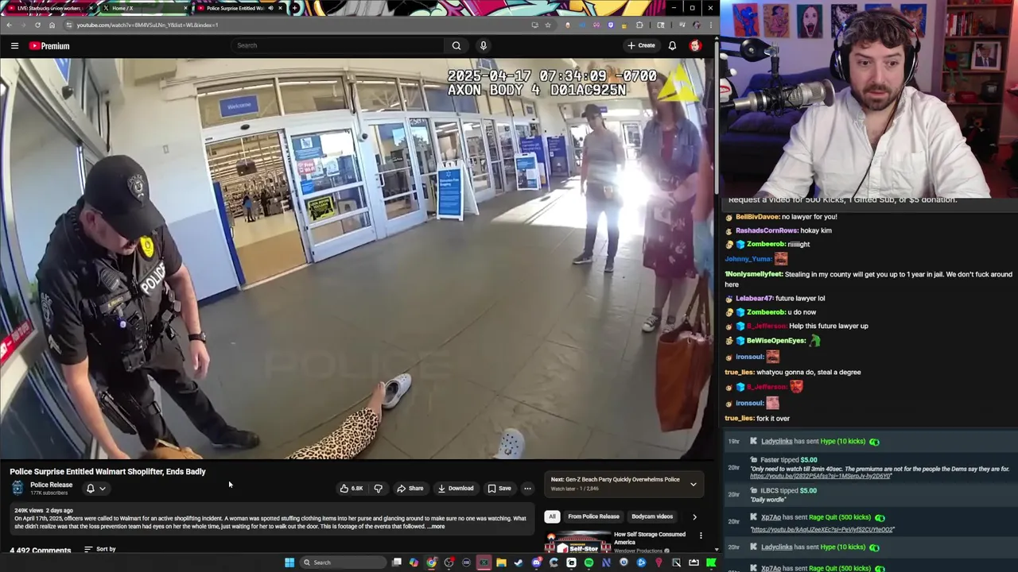Click the Create button
Image resolution: width=1018 pixels, height=572 pixels.
[x=641, y=45]
